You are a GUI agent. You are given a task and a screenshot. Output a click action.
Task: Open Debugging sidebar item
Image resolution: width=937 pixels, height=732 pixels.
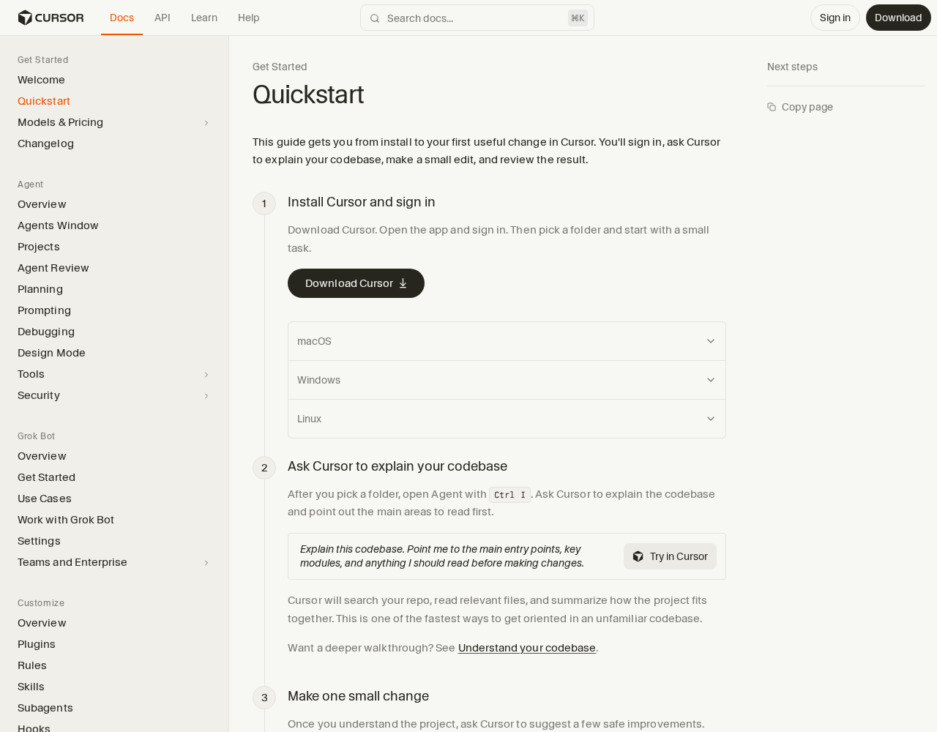click(46, 332)
